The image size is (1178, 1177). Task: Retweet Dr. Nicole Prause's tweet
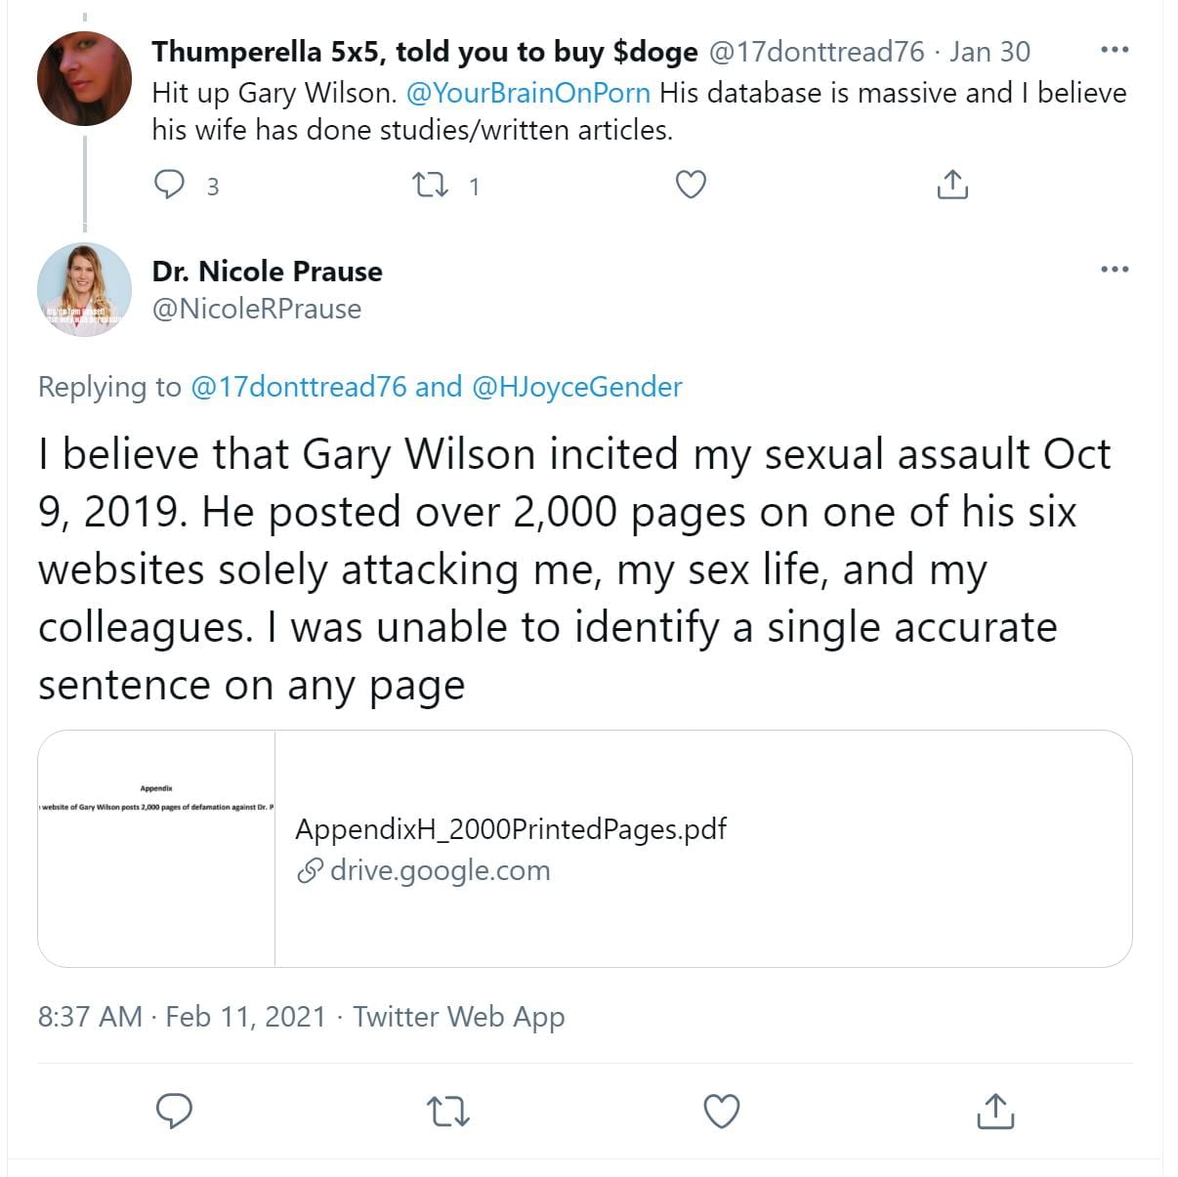coord(448,1111)
